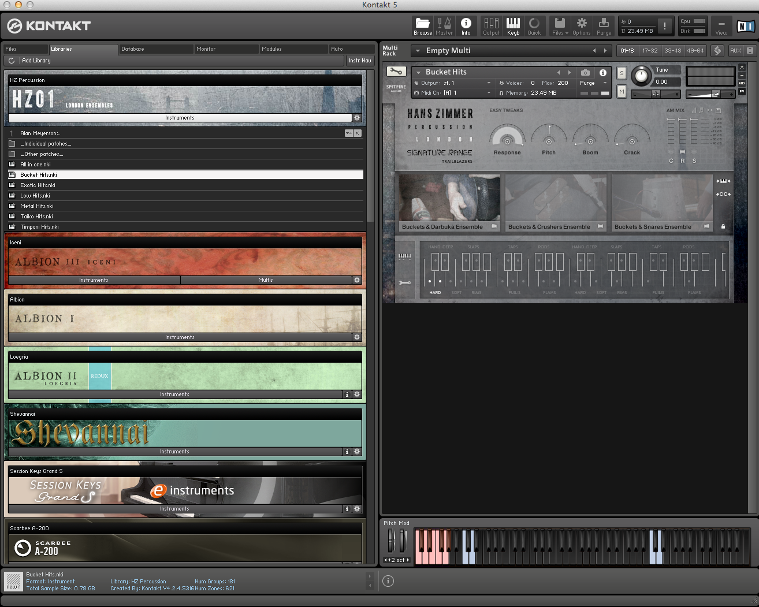This screenshot has height=607, width=759.
Task: Click the KSP script diamond icon in rack
Action: tap(717, 50)
